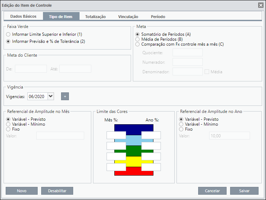Add a new vigência with plus button
Screen dimensions: 266x200
tap(65, 96)
